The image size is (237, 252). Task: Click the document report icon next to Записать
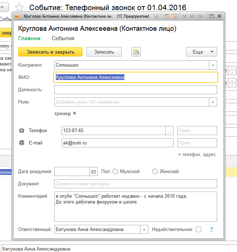click(136, 52)
